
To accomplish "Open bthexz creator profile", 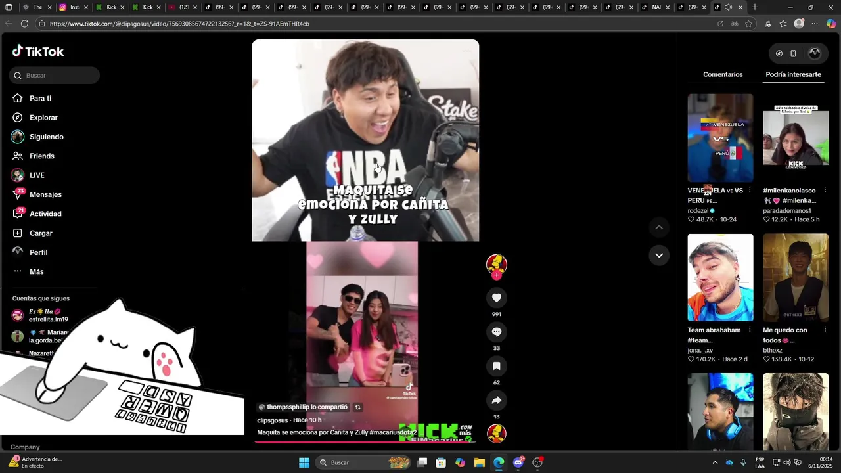I will 772,351.
